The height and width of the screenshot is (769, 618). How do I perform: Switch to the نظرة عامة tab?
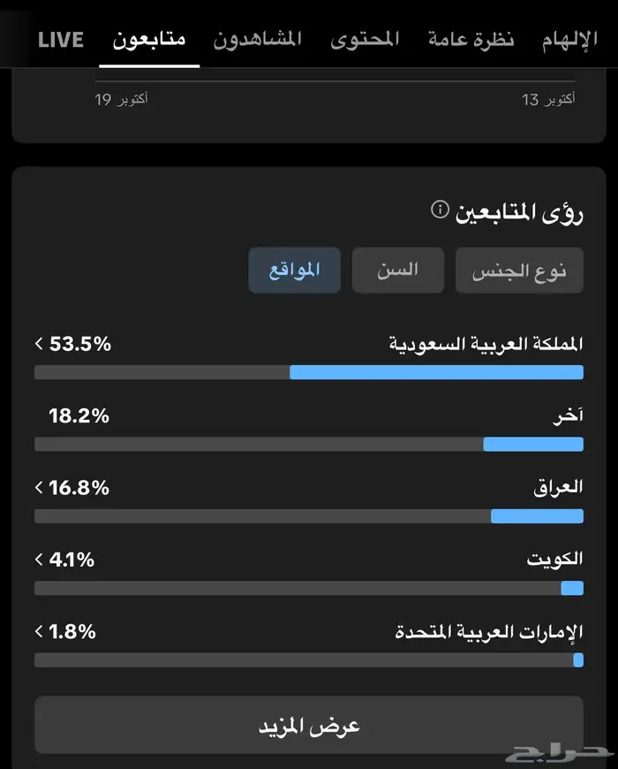click(x=471, y=39)
